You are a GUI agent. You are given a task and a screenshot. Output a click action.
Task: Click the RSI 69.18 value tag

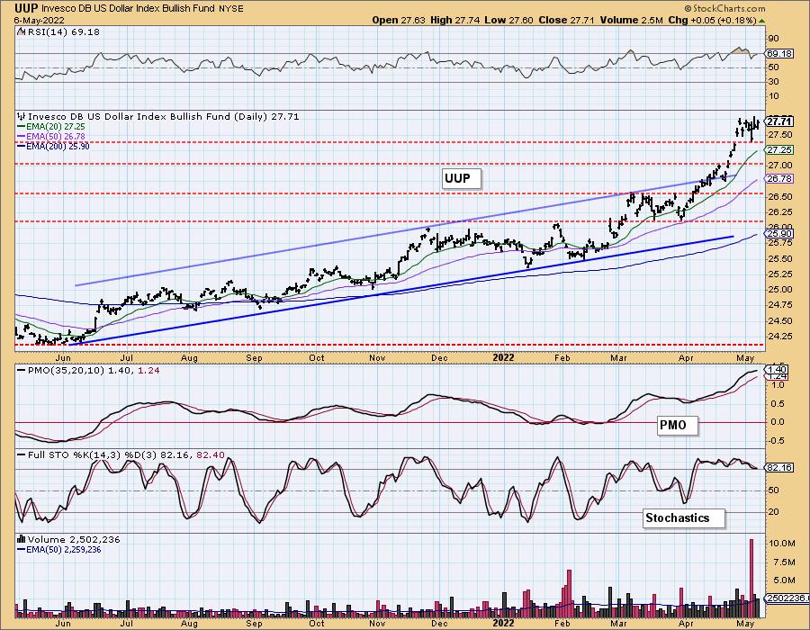(779, 54)
